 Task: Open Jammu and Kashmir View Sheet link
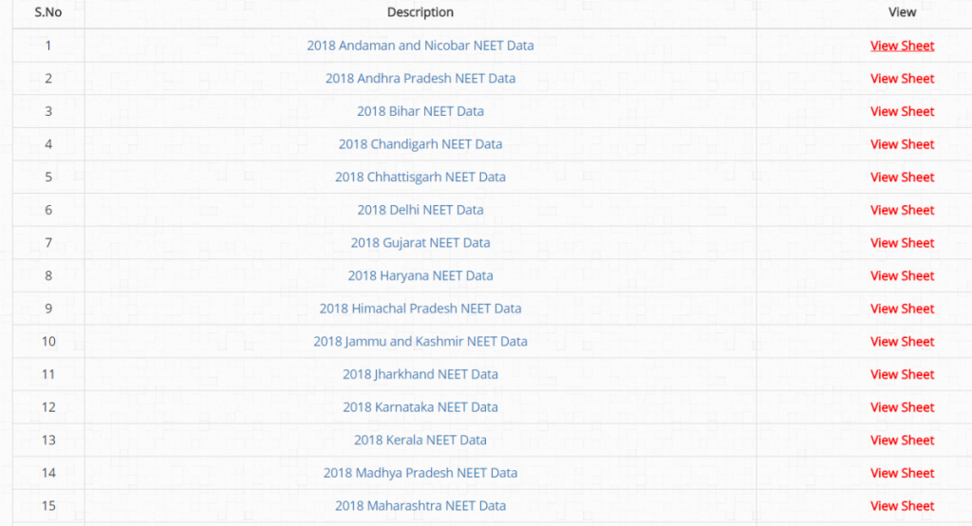902,341
